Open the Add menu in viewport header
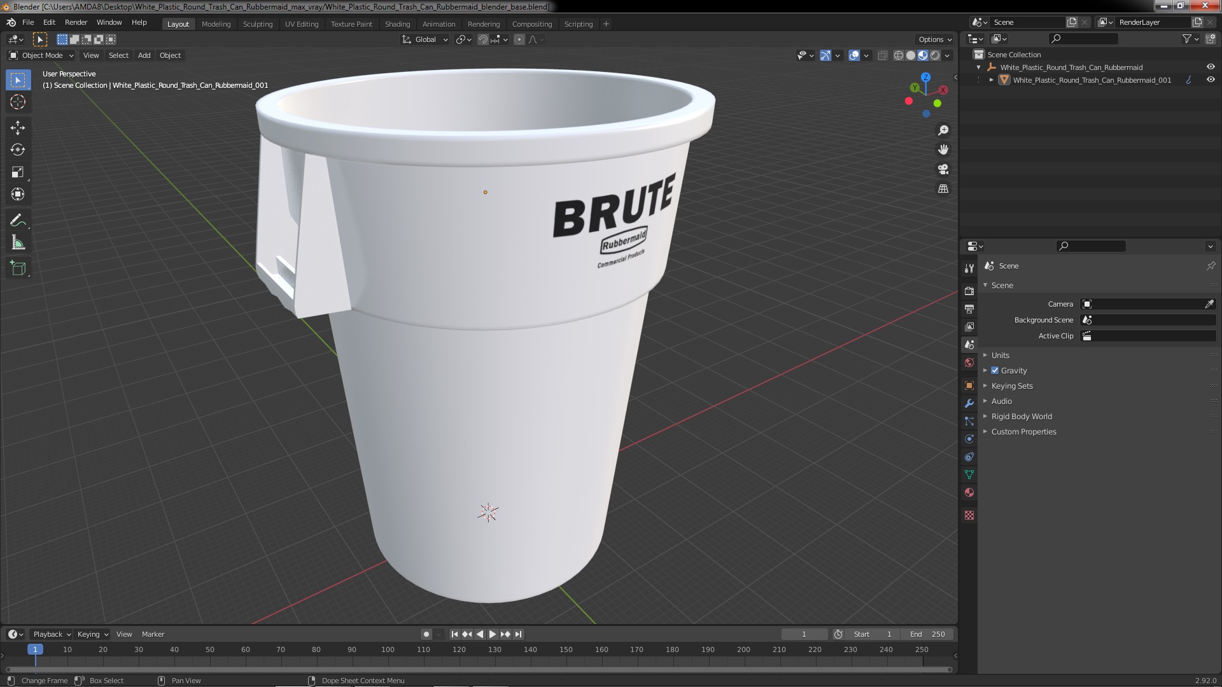Image resolution: width=1222 pixels, height=687 pixels. pos(144,55)
